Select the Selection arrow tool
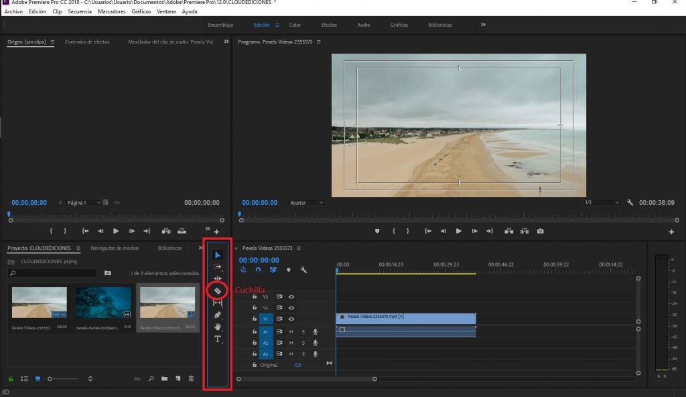 (x=218, y=255)
